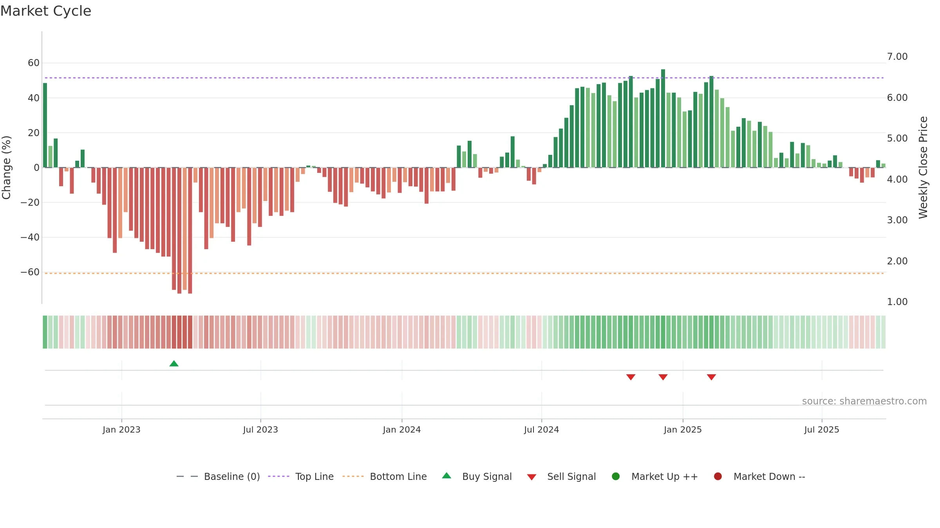
Task: Click the −20 change axis label
Action: [30, 203]
